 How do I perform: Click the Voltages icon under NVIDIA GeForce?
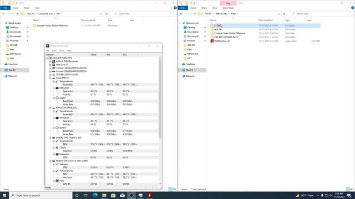tap(57, 164)
